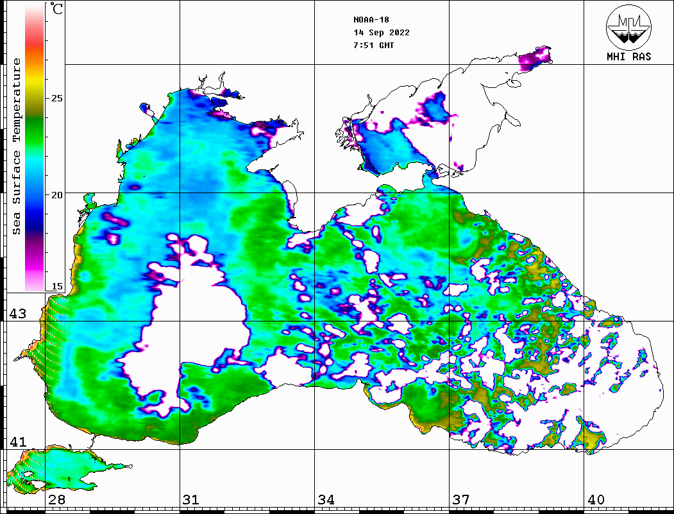Click the 15 tick on temperature scale

point(56,286)
